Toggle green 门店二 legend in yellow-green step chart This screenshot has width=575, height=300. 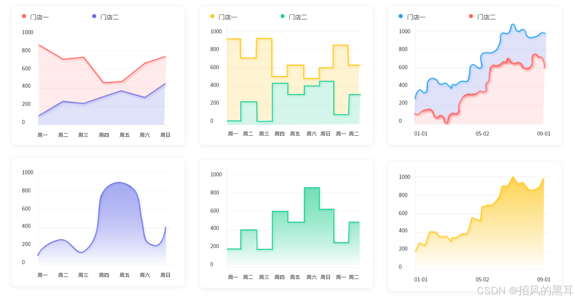point(294,17)
